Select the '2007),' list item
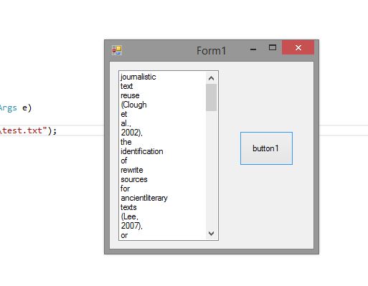Image resolution: width=368 pixels, height=286 pixels. click(x=162, y=226)
